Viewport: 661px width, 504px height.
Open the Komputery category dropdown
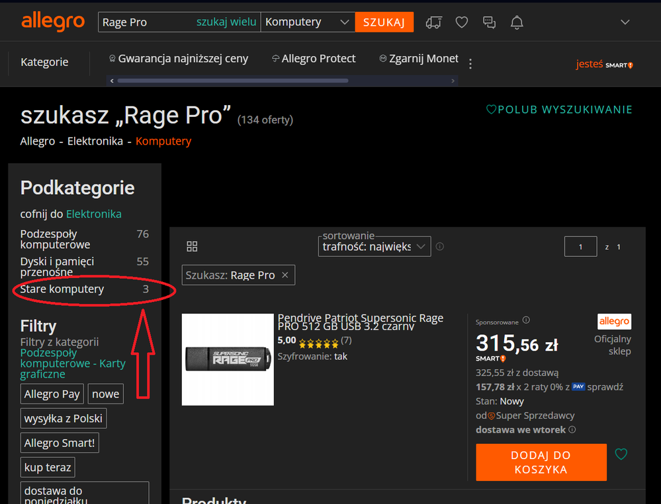click(308, 22)
